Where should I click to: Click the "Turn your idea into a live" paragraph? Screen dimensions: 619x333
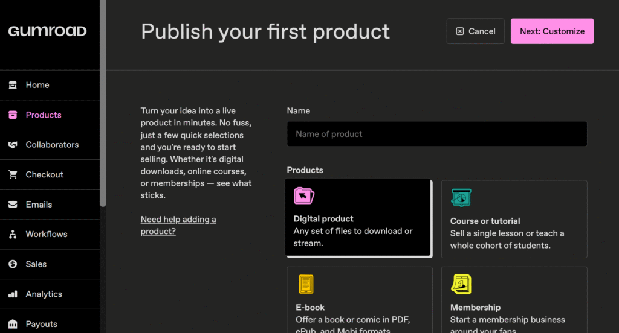point(196,153)
